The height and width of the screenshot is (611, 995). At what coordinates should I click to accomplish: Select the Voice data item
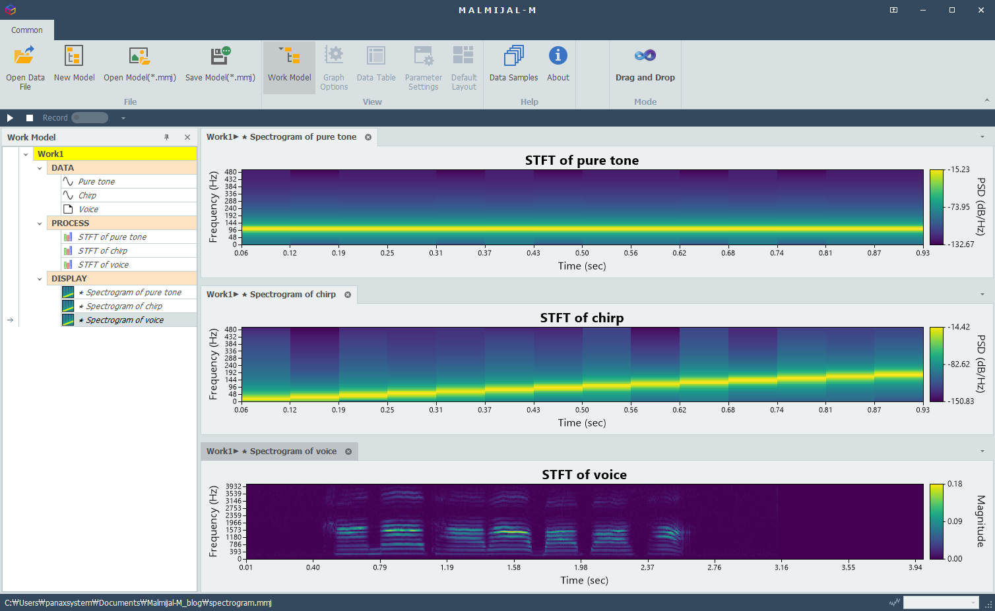pyautogui.click(x=129, y=210)
